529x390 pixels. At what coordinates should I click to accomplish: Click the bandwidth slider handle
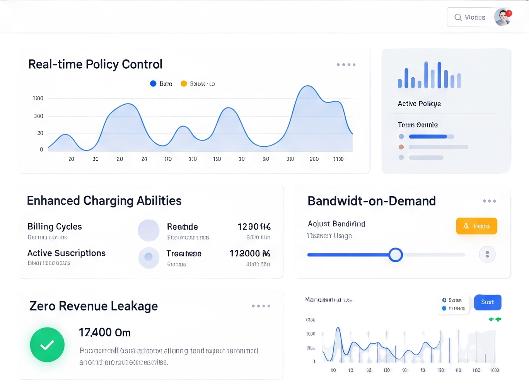pyautogui.click(x=395, y=255)
